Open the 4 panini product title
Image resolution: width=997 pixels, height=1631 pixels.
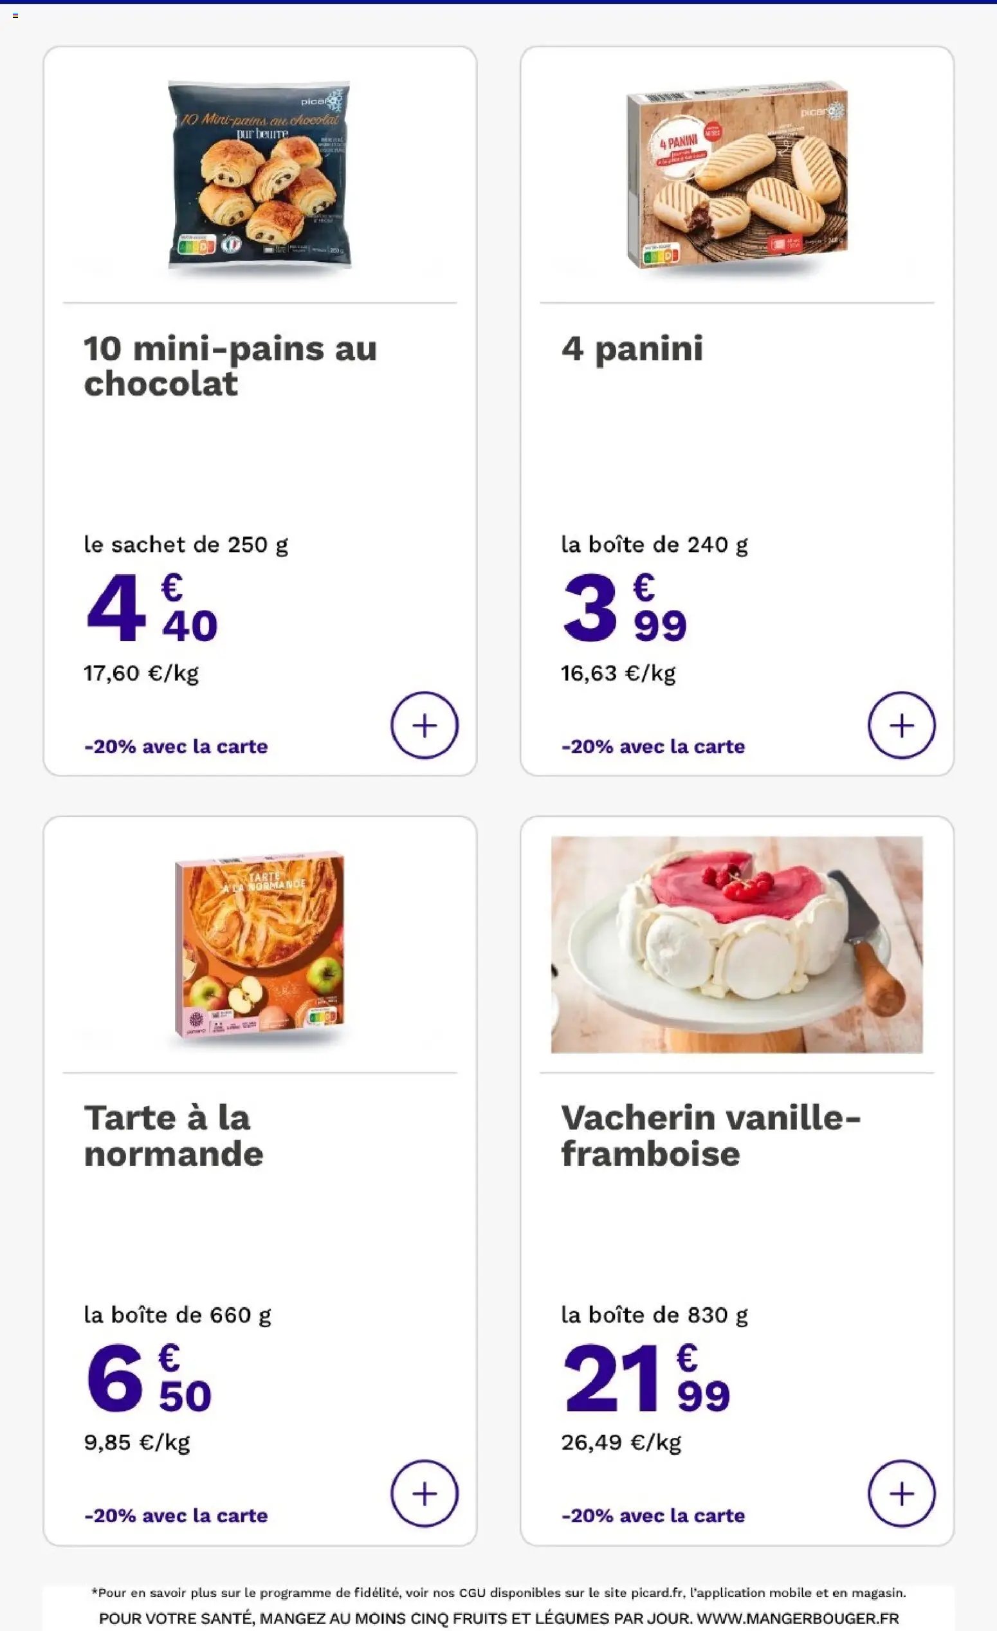632,349
